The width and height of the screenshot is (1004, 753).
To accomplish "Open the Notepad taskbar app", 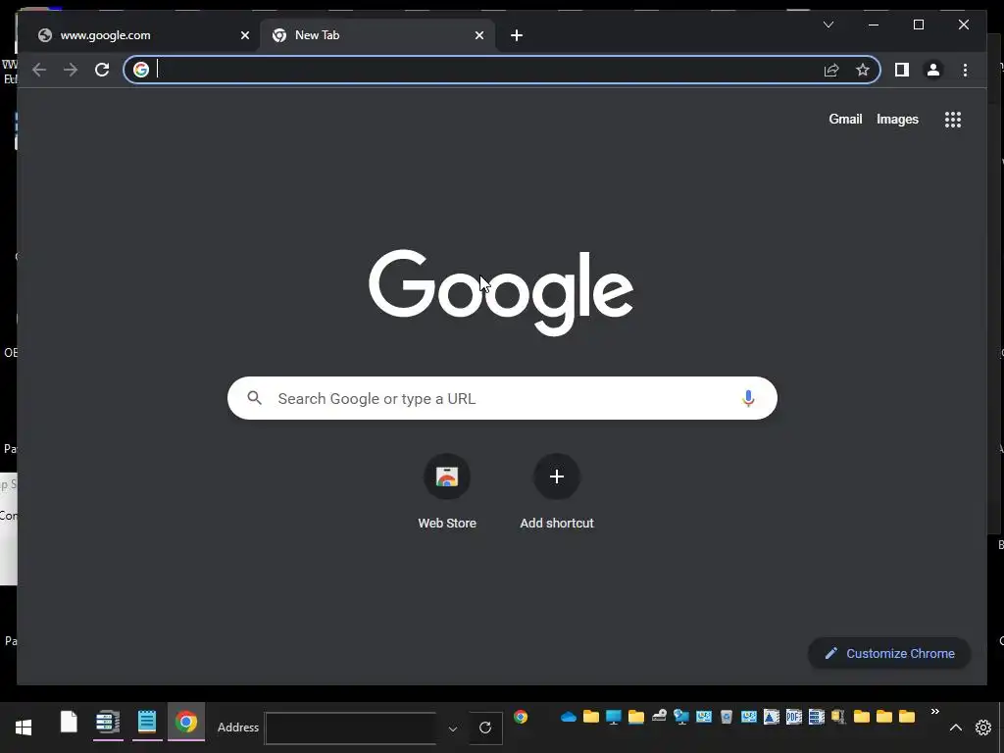I will coord(147,723).
